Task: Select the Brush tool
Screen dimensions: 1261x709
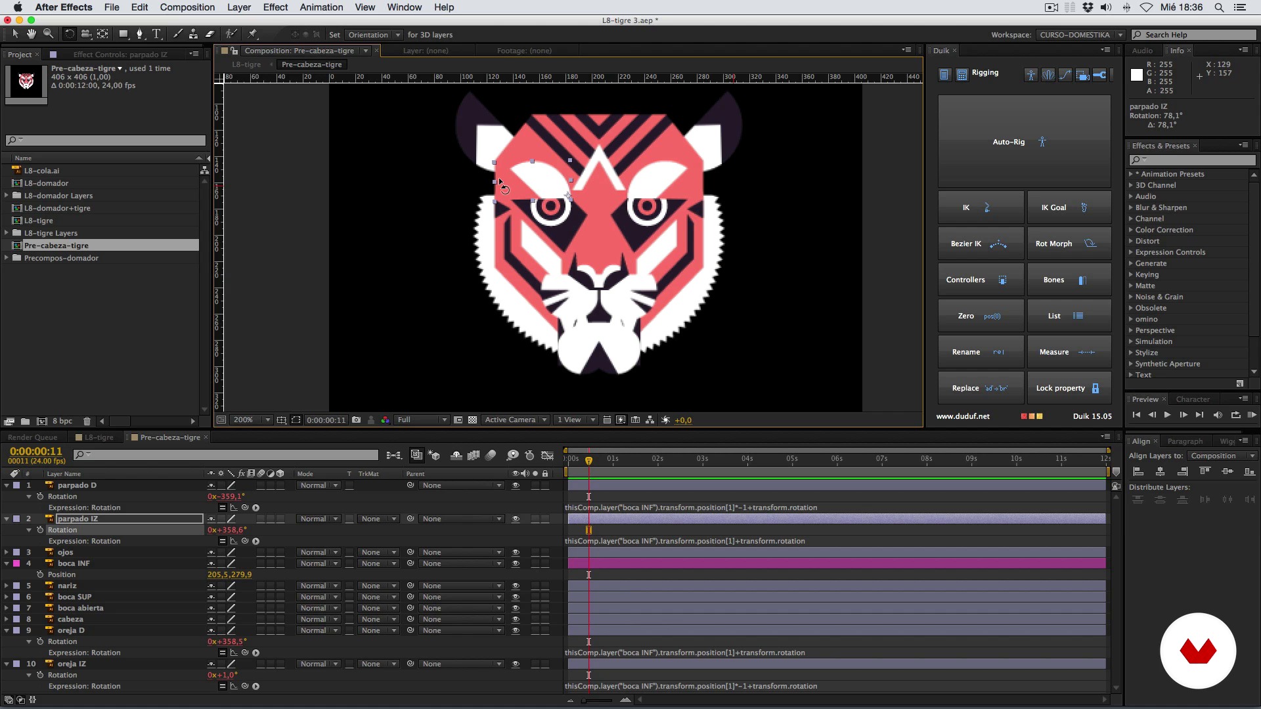Action: coord(177,34)
